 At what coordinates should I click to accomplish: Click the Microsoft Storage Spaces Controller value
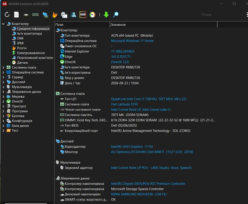137,189
